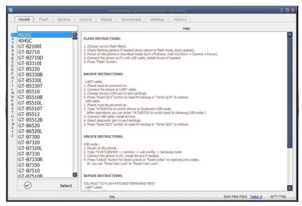
Task: Select model 404SC in list
Action: 45,41
